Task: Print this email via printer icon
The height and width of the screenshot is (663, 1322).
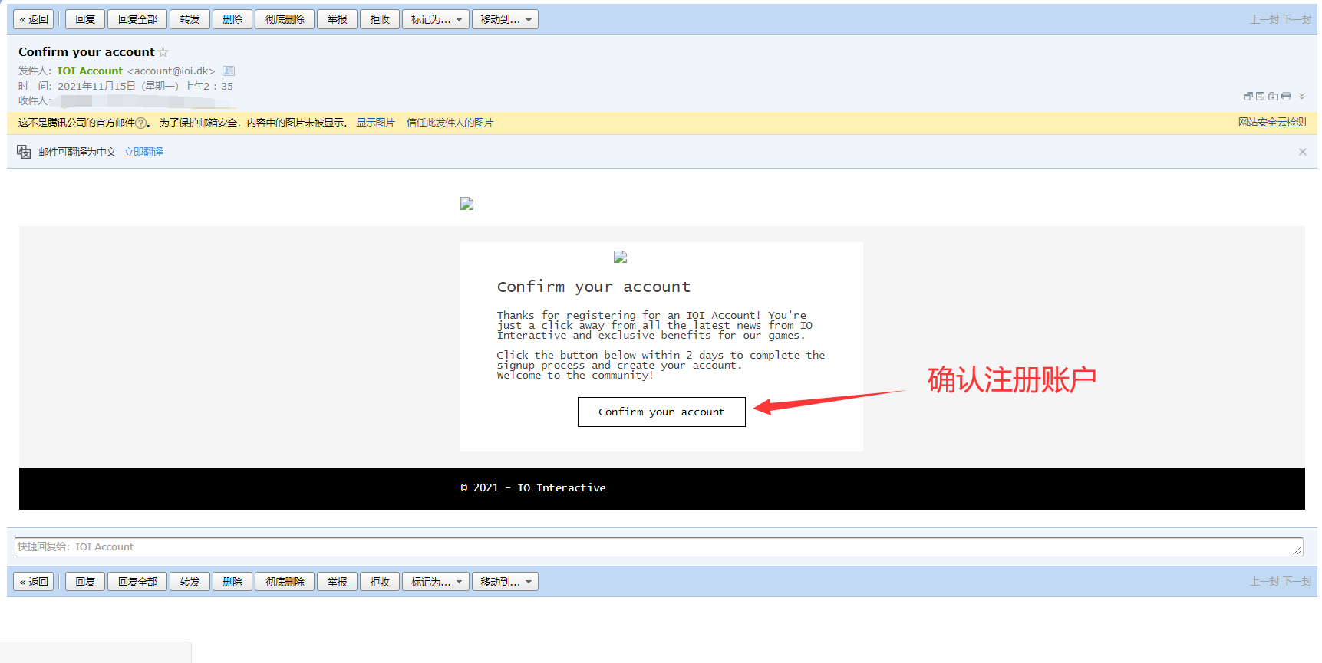Action: click(x=1286, y=97)
